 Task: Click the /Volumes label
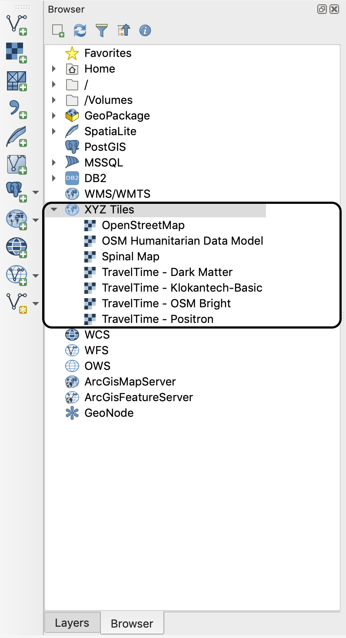(109, 100)
